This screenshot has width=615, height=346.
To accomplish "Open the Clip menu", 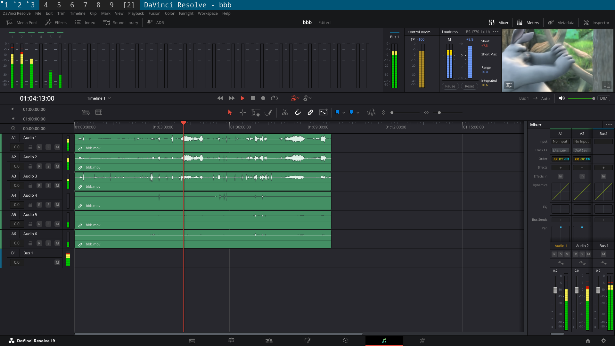I will pos(93,13).
